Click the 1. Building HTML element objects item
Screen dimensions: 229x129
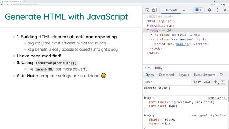coord(67,37)
